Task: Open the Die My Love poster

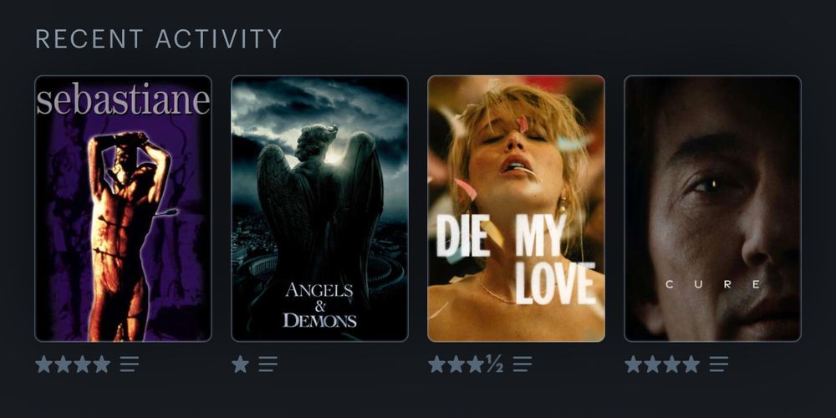Action: point(516,208)
